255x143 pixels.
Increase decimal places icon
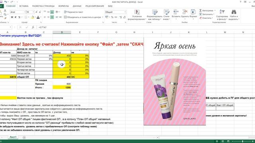pyautogui.click(x=121, y=17)
